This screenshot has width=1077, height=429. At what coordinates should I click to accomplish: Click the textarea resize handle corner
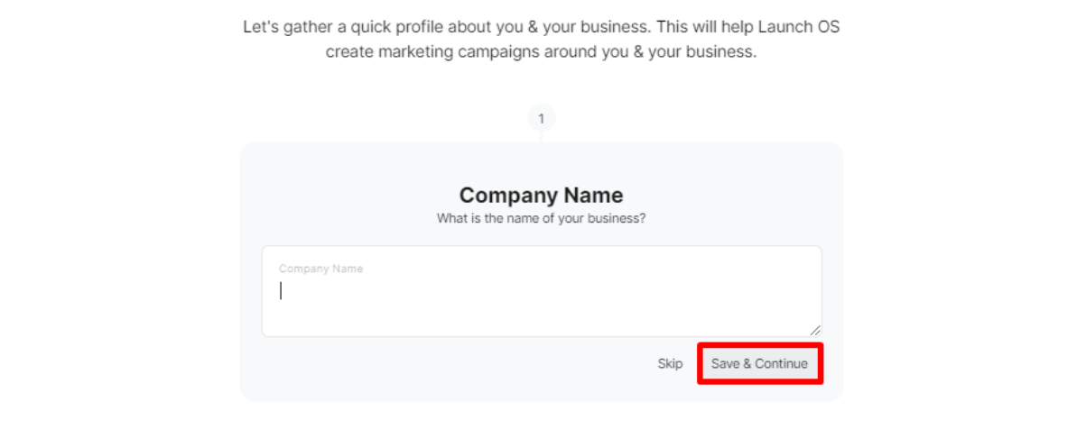coord(814,330)
